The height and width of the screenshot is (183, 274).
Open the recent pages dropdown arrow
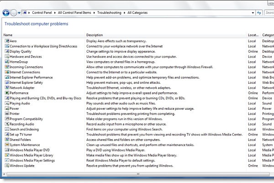click(19, 13)
